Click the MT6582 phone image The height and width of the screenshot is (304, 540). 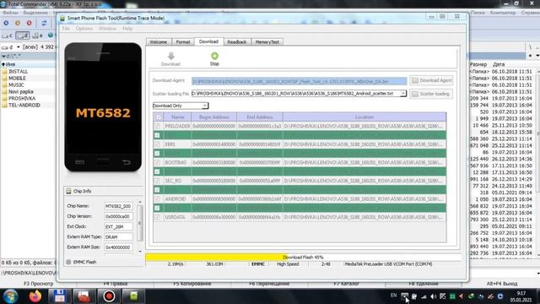pos(103,107)
